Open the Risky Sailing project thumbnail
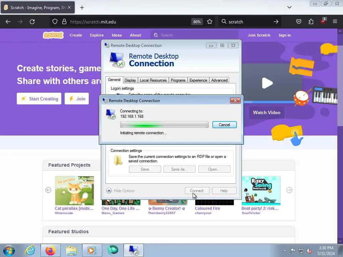 261,190
